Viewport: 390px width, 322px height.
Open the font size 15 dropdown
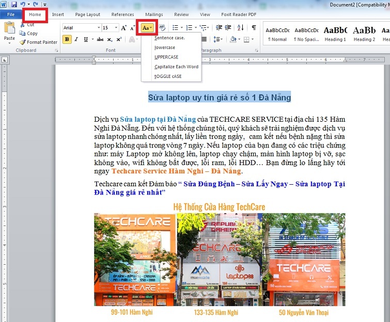(116, 27)
